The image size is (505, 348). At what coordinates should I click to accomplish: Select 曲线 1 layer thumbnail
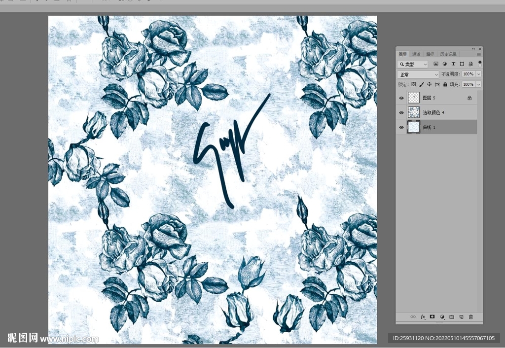click(x=414, y=127)
